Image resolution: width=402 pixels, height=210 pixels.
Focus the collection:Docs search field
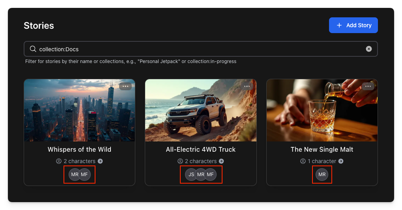pos(197,49)
